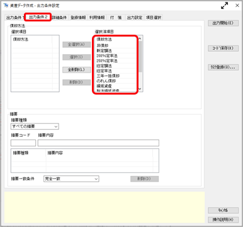Switch to the 項目選択 tab
Image resolution: width=243 pixels, height=227 pixels.
[x=154, y=18]
